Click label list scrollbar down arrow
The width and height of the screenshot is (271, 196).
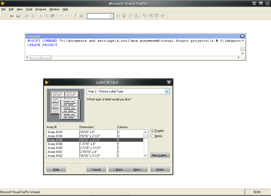(145, 156)
